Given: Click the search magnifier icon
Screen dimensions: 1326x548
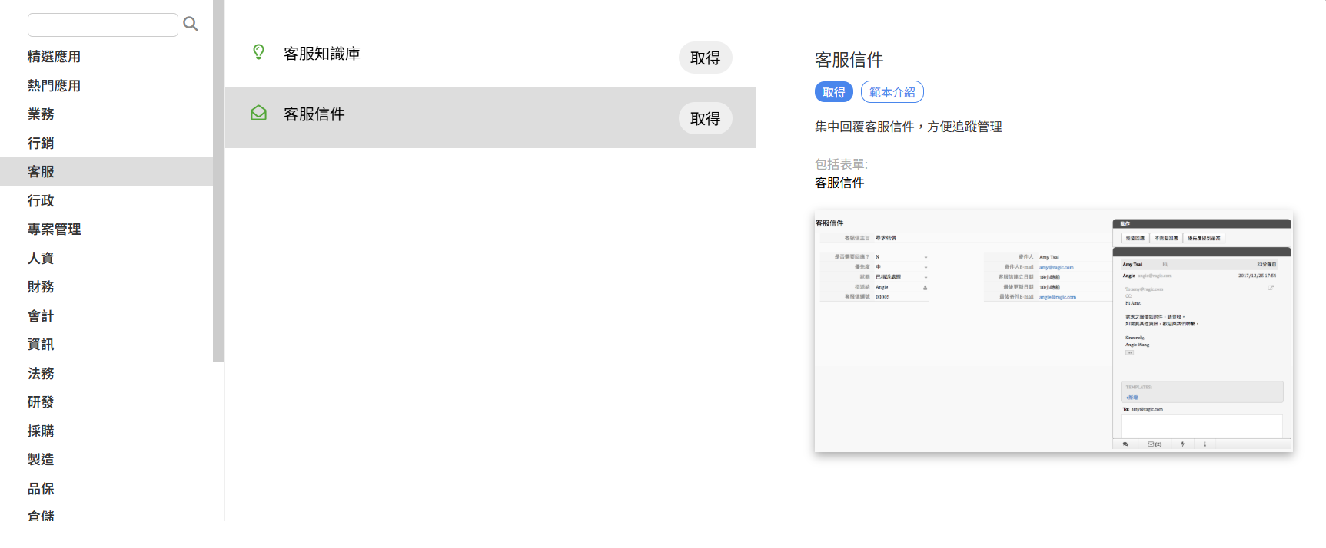Looking at the screenshot, I should (191, 25).
